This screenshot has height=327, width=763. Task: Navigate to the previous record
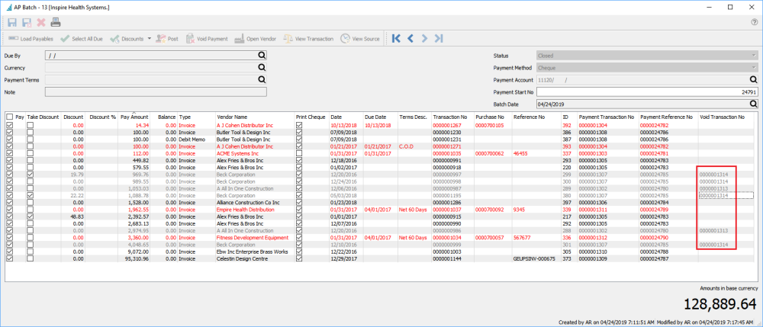click(x=410, y=38)
